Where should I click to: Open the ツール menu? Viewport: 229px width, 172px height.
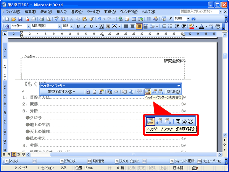click(x=94, y=12)
